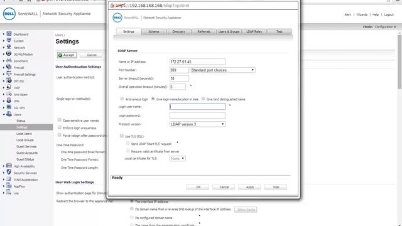
Task: Toggle Force relogin after password change
Action: 60,135
